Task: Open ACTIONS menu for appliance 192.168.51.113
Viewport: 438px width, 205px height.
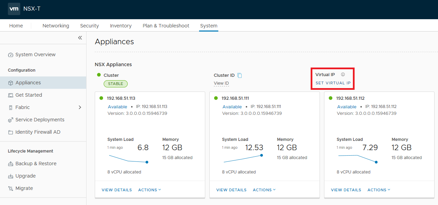Action: click(x=149, y=190)
